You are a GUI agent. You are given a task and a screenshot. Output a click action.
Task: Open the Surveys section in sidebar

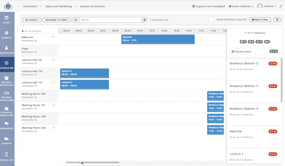[x=7, y=140]
